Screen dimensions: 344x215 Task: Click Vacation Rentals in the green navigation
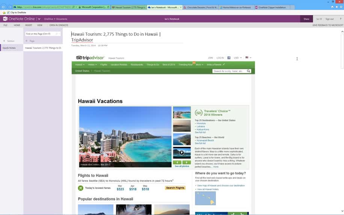tap(119, 65)
